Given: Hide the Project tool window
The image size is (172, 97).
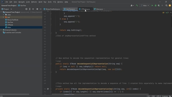Looking at the screenshot, I should [40, 9].
